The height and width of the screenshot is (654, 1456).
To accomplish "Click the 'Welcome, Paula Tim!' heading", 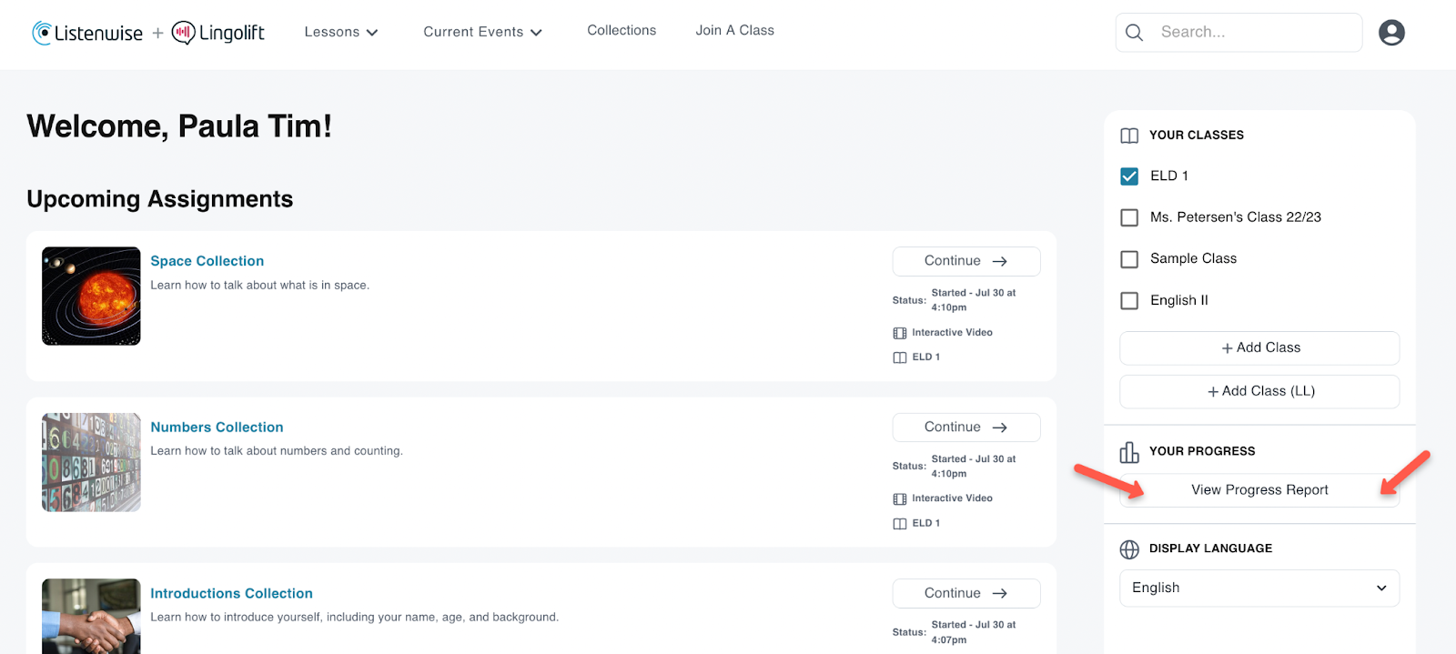I will [179, 126].
